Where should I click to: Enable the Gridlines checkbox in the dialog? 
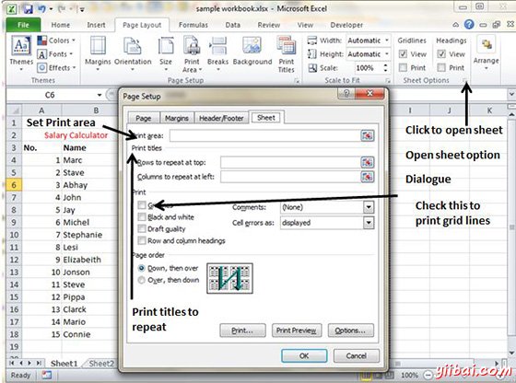[x=142, y=205]
